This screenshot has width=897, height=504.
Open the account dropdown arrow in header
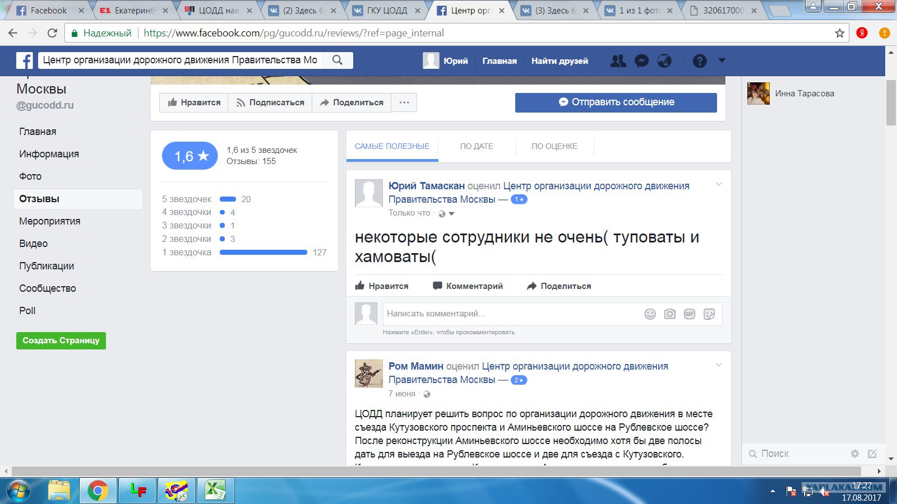[x=722, y=60]
